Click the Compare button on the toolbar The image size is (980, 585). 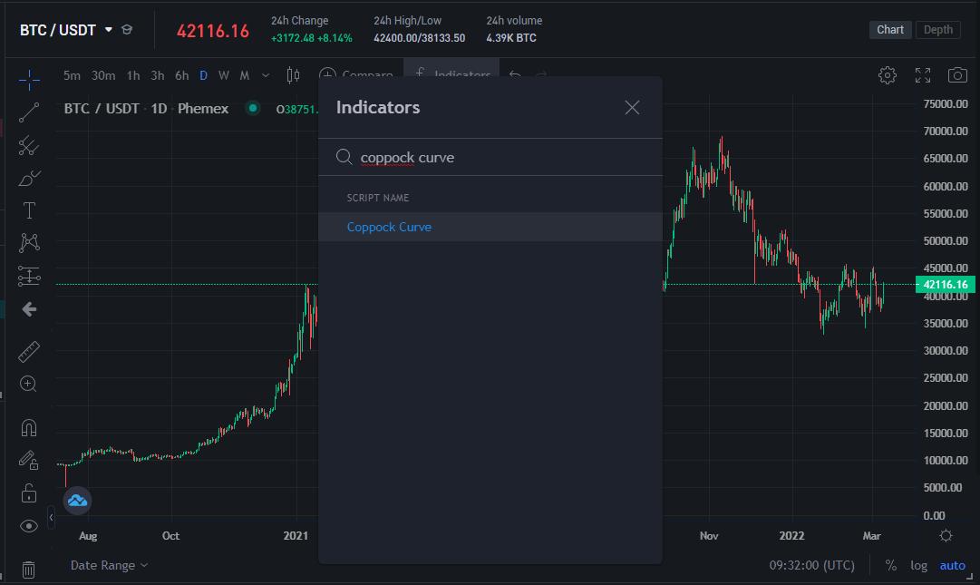[x=357, y=75]
